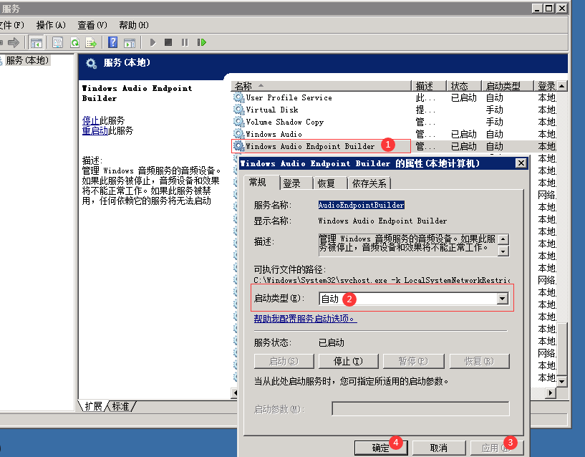
Task: Click the forward arrow toolbar icon
Action: [14, 42]
